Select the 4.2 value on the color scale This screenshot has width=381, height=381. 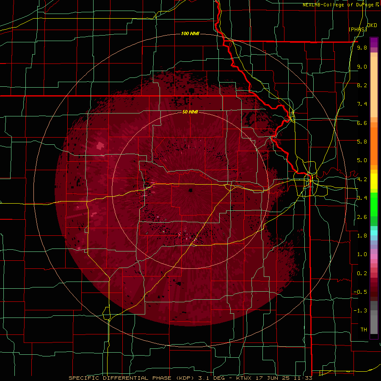coord(362,179)
